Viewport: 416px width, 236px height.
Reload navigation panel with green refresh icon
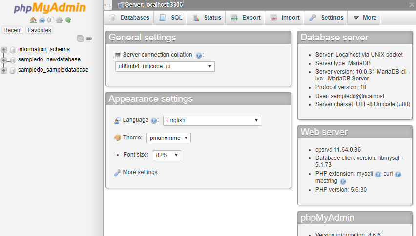click(68, 20)
